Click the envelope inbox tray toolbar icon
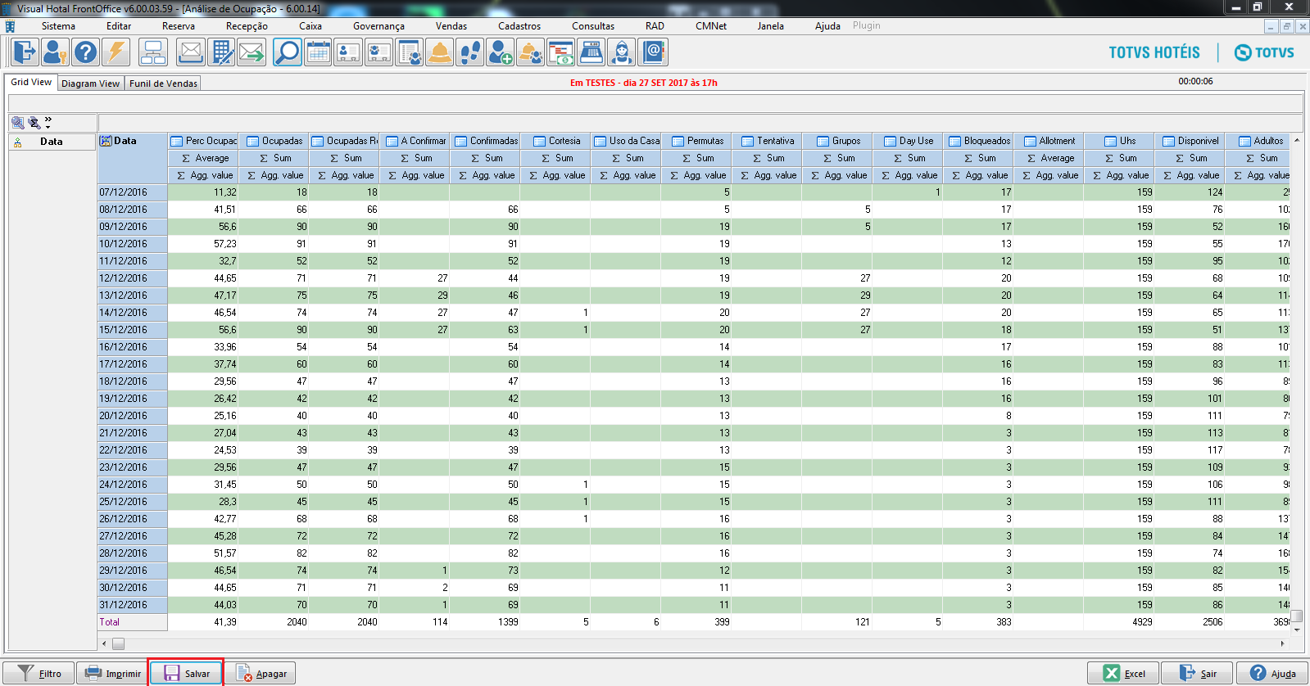The width and height of the screenshot is (1310, 686). point(191,52)
